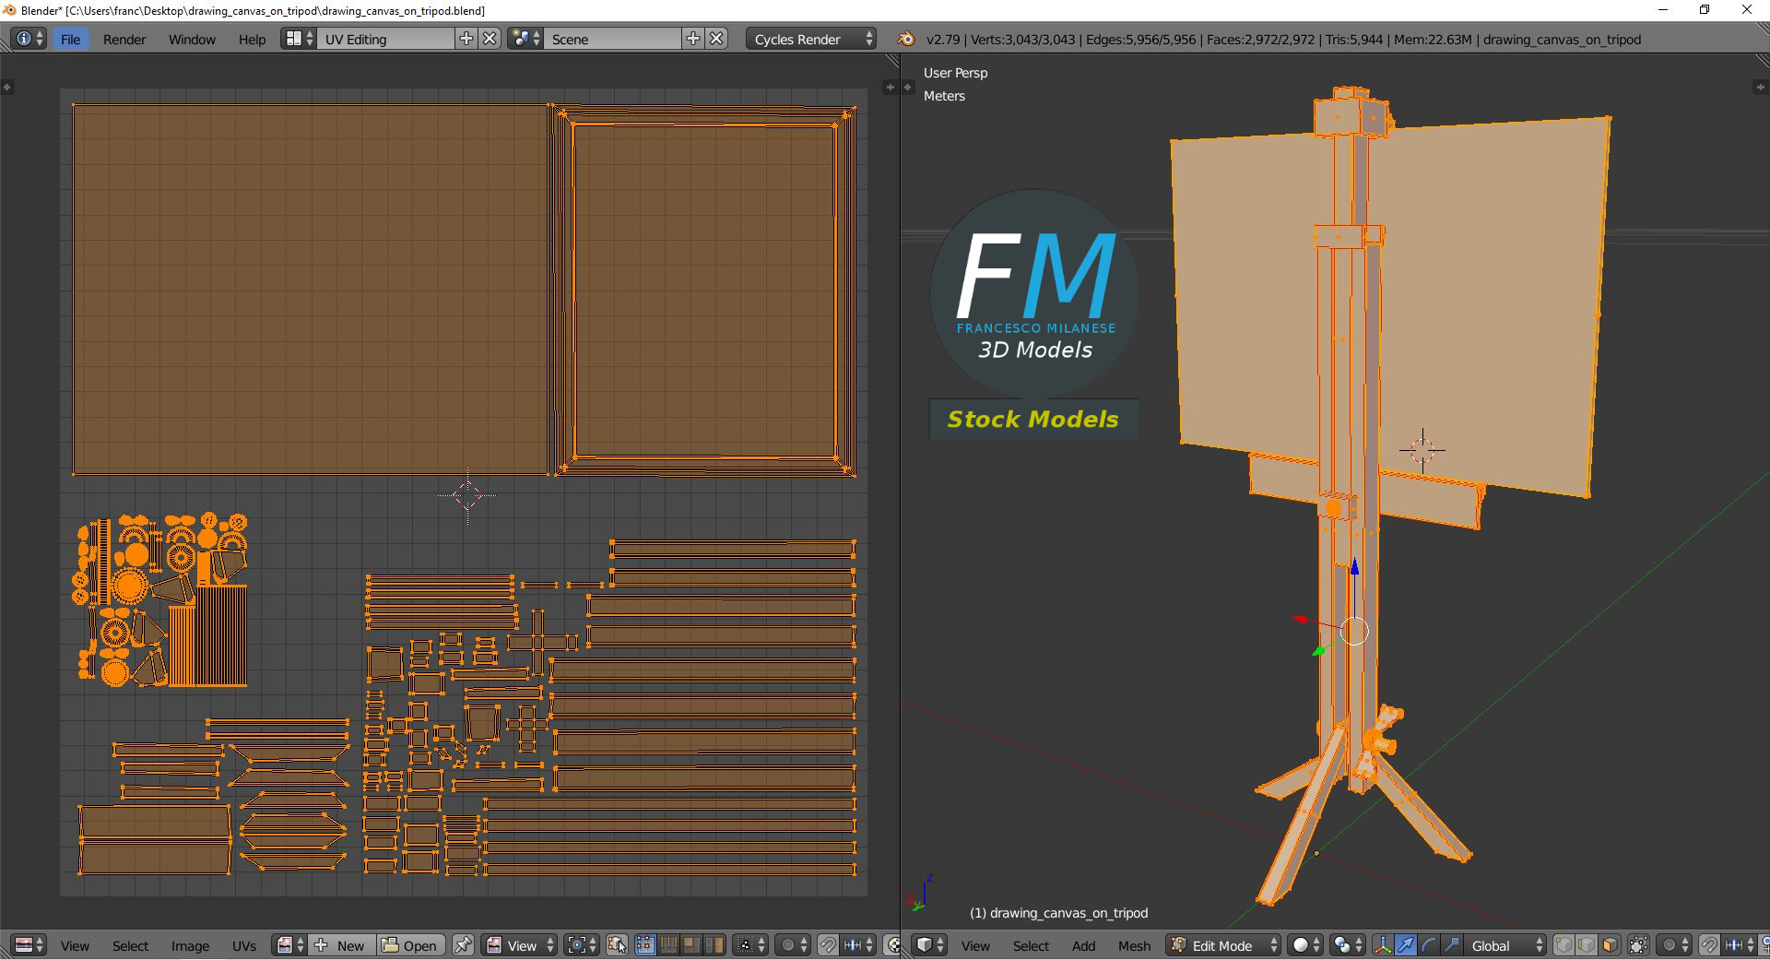Browse screen layouts icon beside UV Editing
Image resolution: width=1770 pixels, height=960 pixels.
click(298, 39)
